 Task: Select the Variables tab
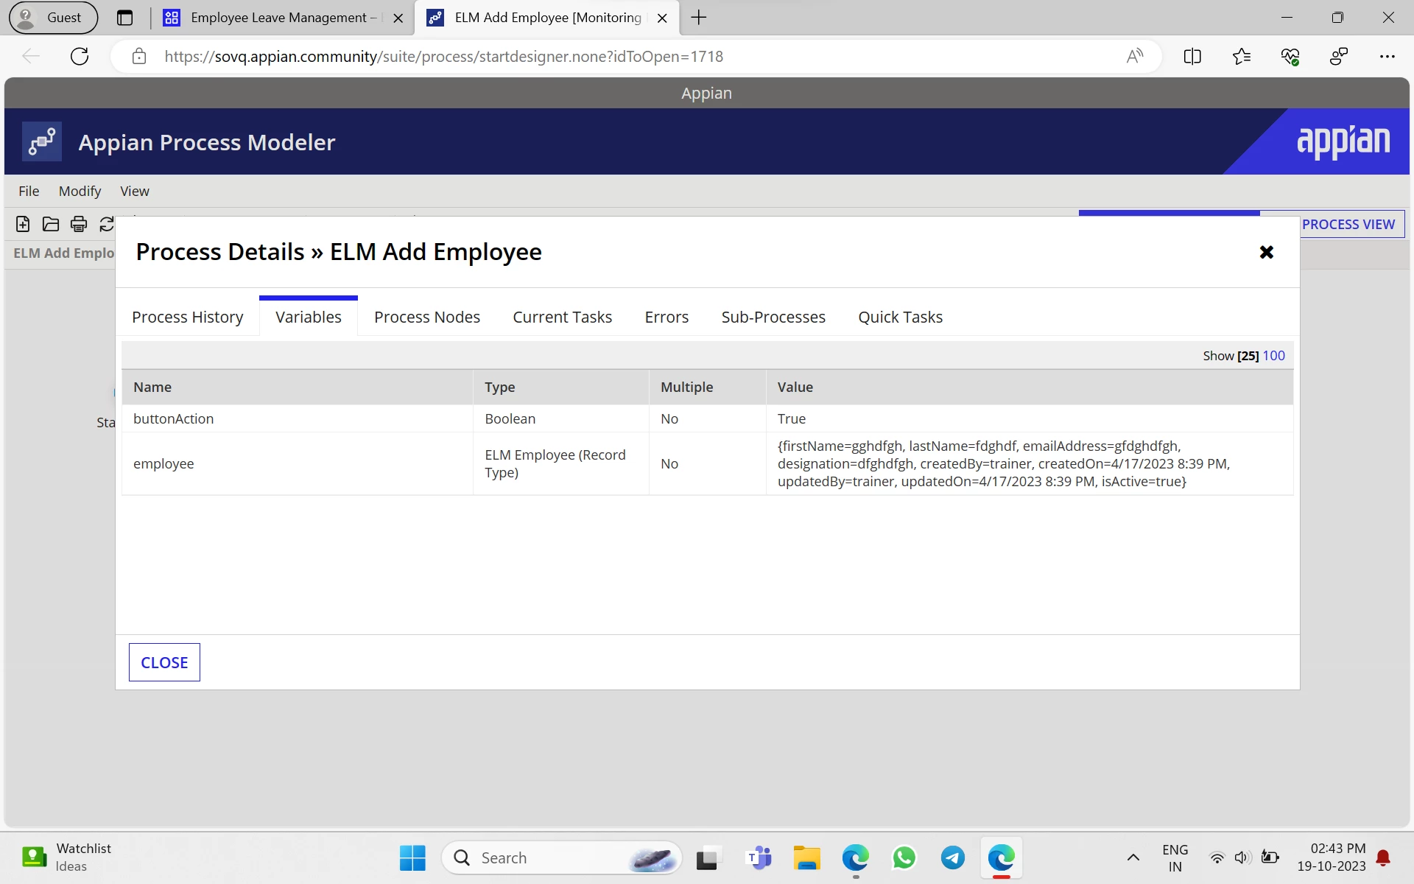[x=309, y=317]
